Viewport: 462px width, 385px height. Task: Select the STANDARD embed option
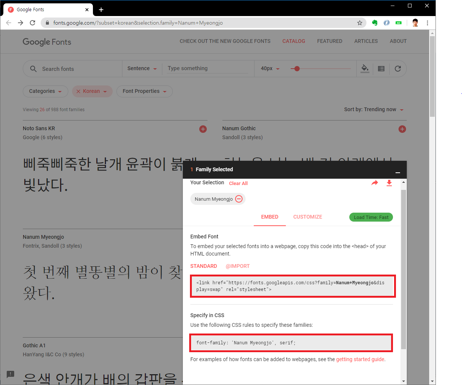click(203, 266)
